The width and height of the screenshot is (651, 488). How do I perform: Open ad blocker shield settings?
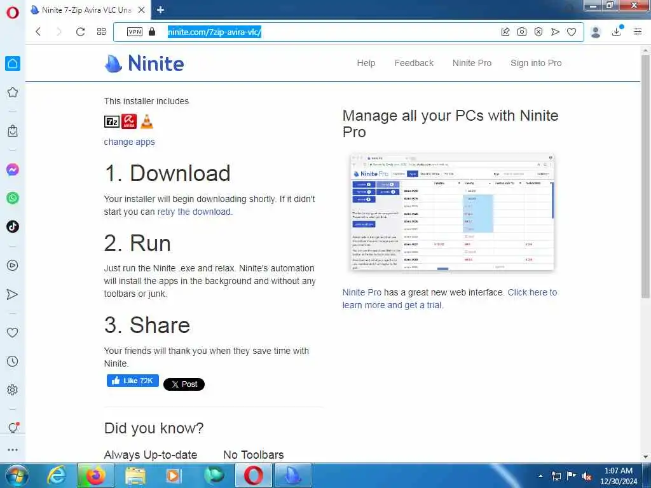pos(538,32)
